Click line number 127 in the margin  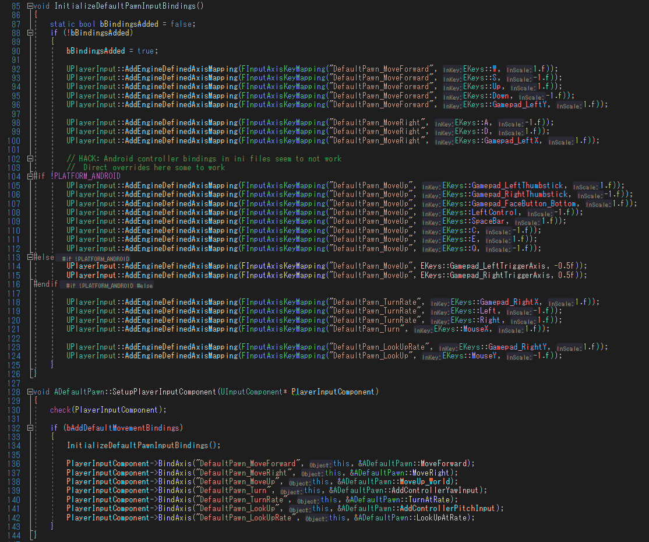(13, 383)
